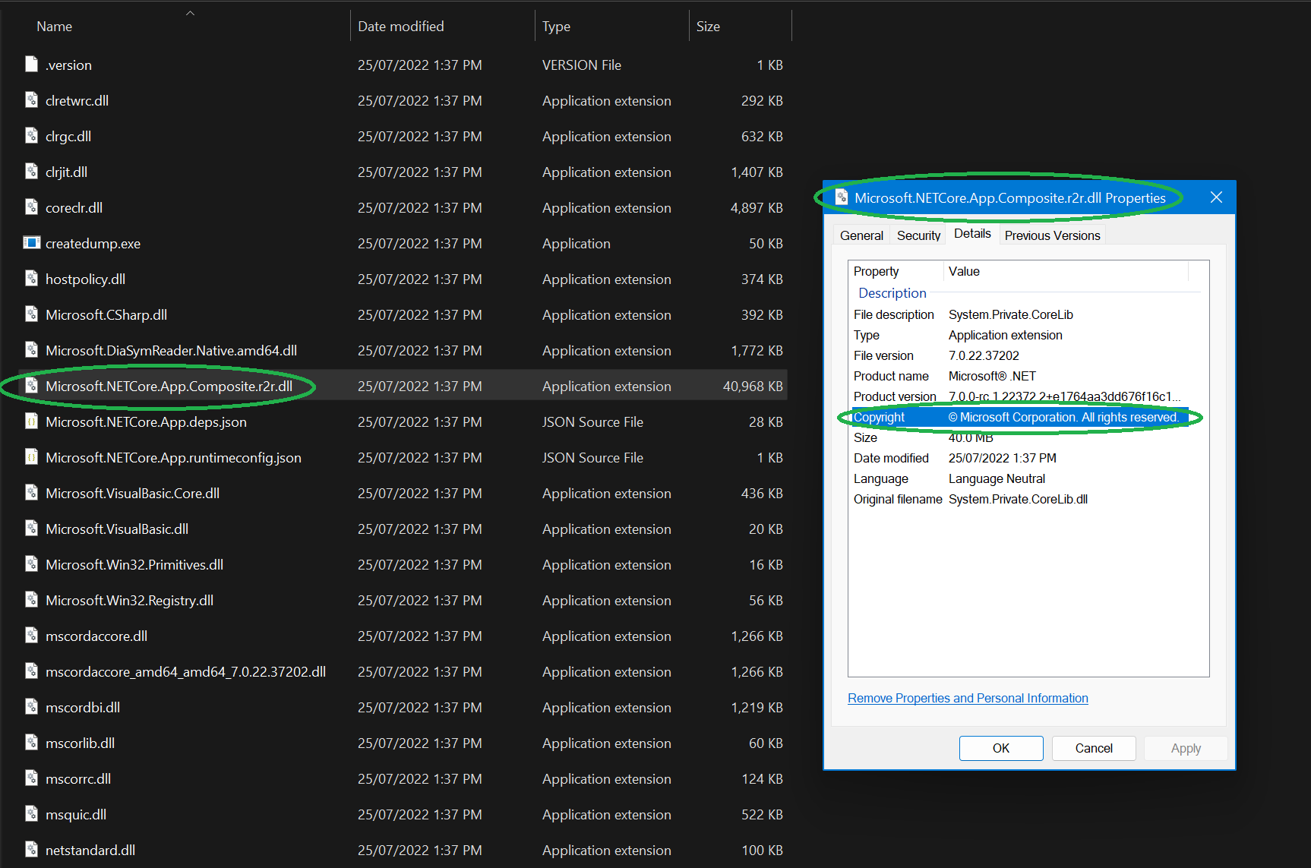The width and height of the screenshot is (1311, 868).
Task: Click the msquic.dll file icon
Action: click(31, 813)
